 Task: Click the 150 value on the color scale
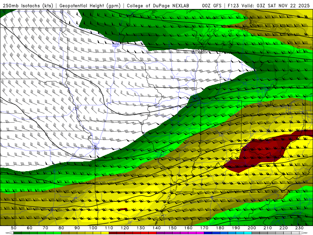(x=173, y=228)
